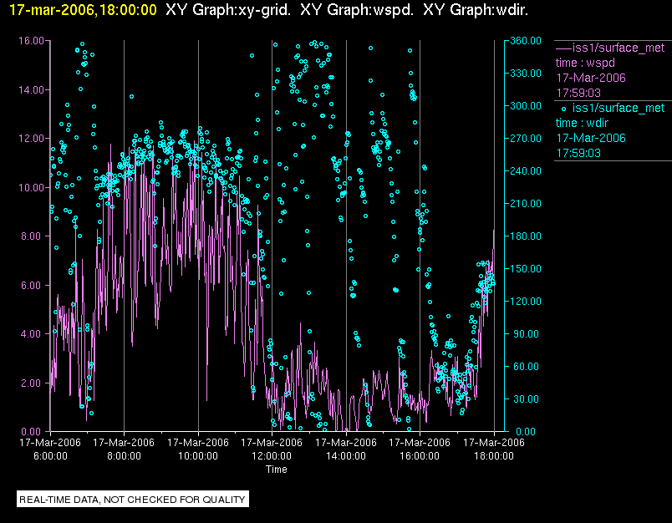Click the 'Time' x-axis title
Image resolution: width=672 pixels, height=523 pixels.
click(x=276, y=470)
